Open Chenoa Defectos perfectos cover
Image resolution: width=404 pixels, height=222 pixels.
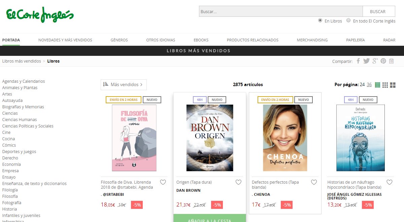[285, 138]
